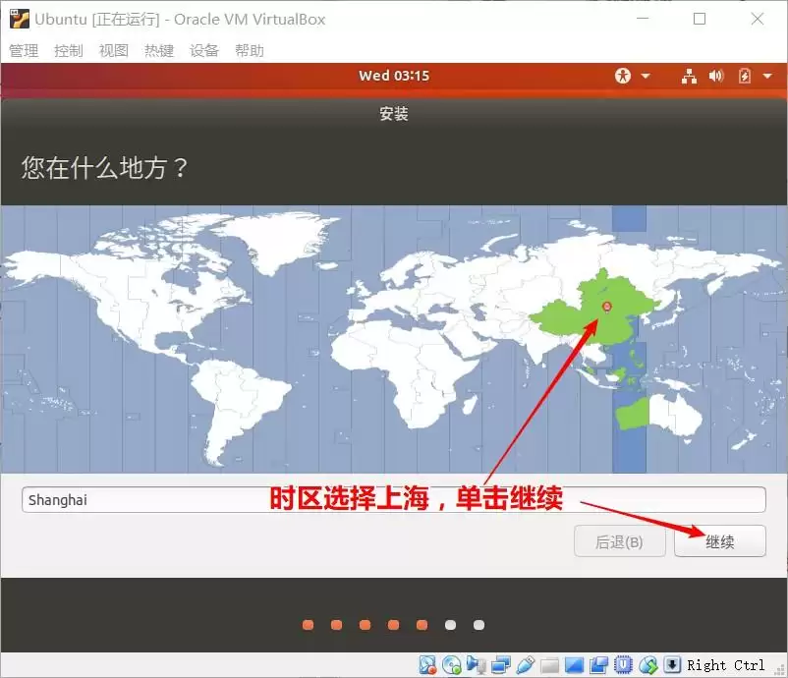Open the 视图 menu in VirtualBox
The height and width of the screenshot is (678, 788).
(113, 50)
